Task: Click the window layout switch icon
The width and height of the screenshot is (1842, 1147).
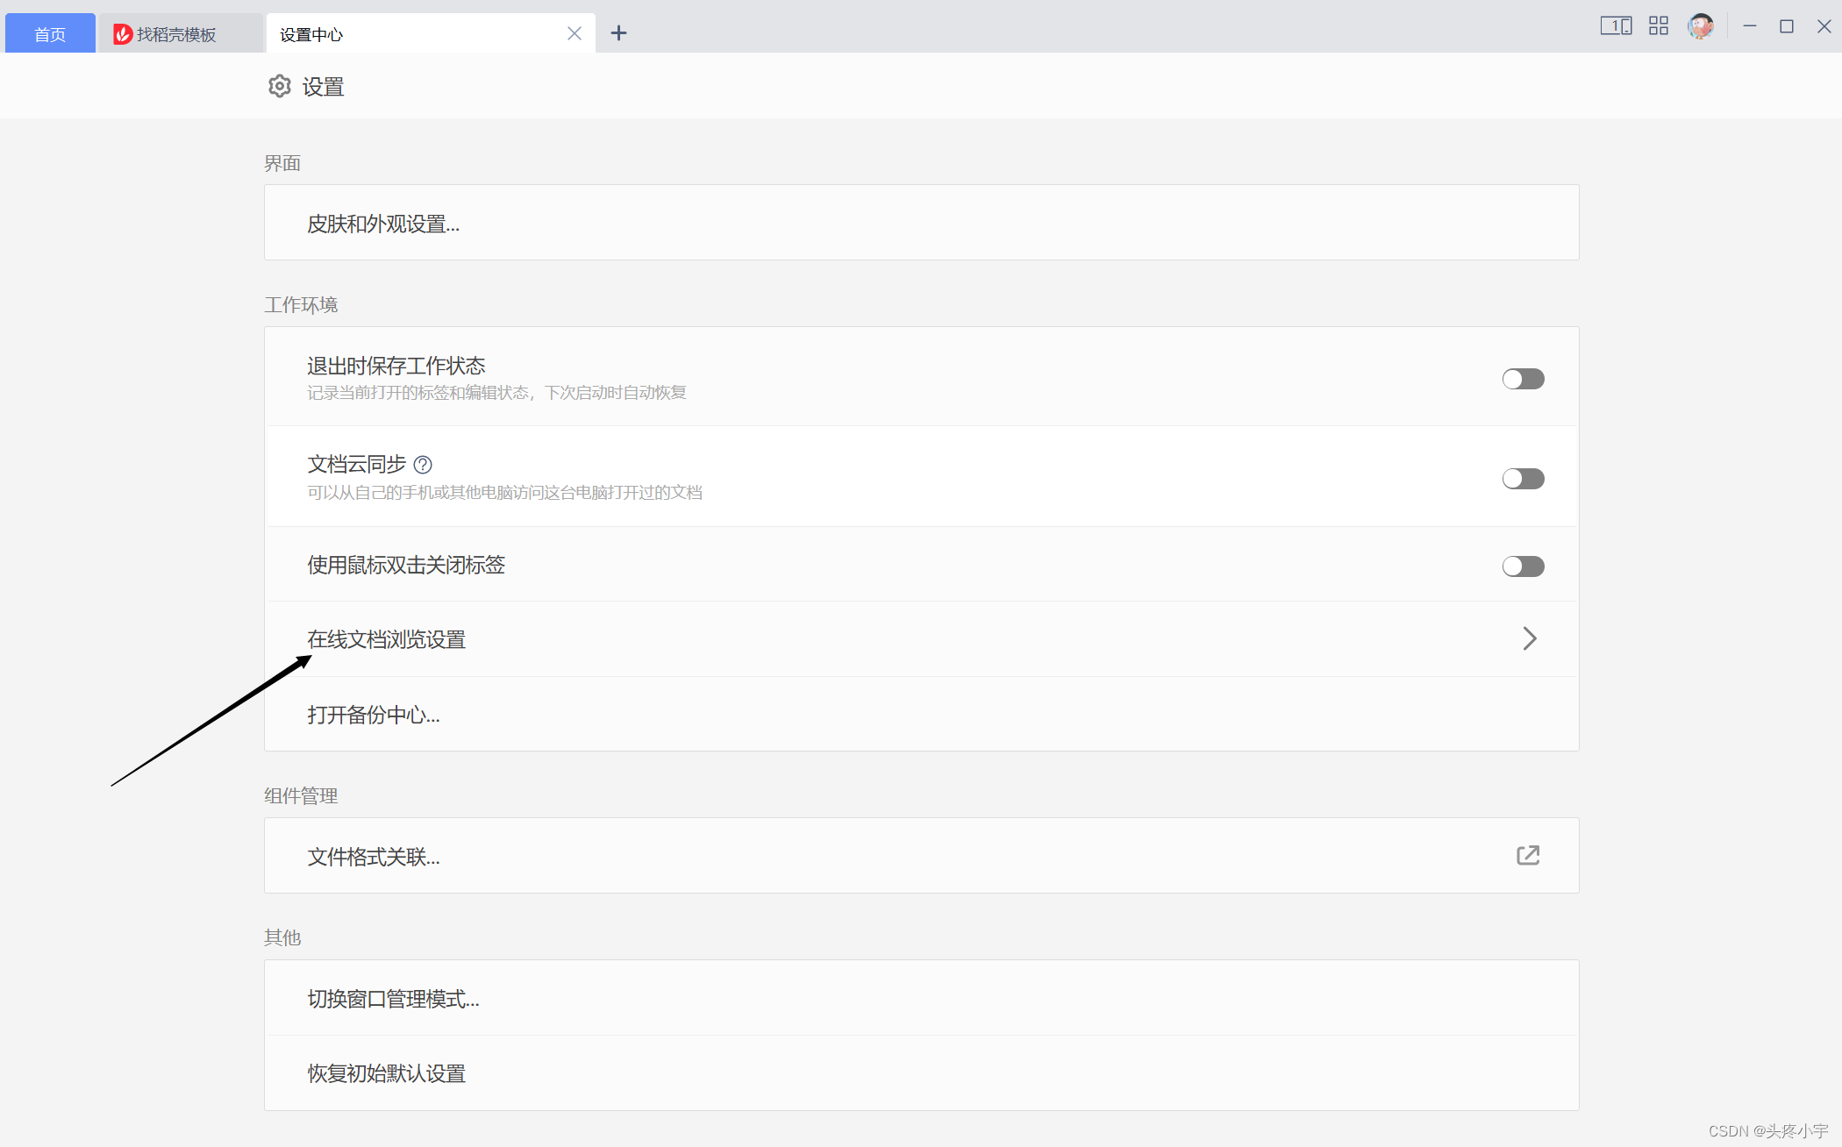Action: coord(1615,26)
